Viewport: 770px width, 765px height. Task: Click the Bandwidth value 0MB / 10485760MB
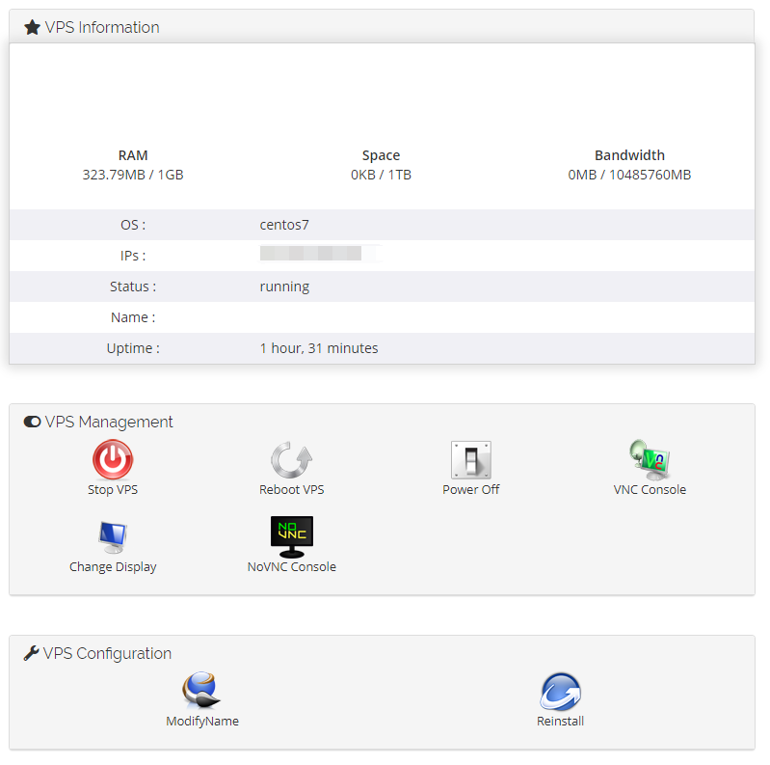(x=629, y=175)
